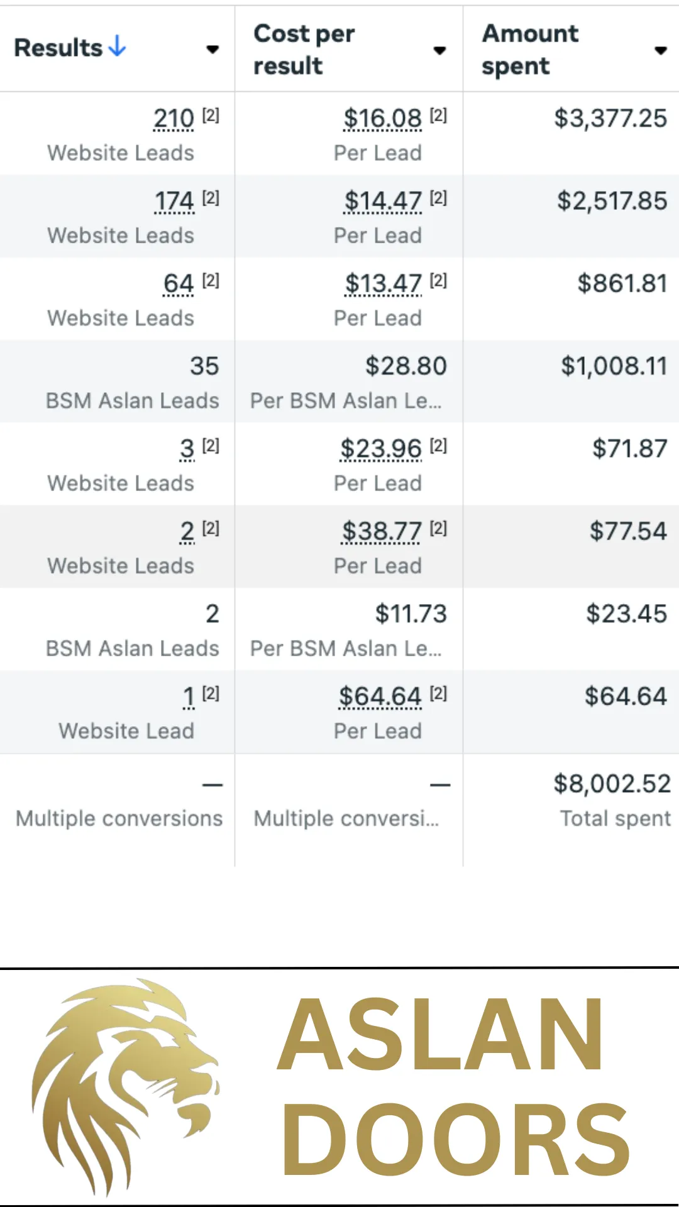Open the Results column dropdown
Viewport: 679px width, 1207px height.
coord(213,49)
